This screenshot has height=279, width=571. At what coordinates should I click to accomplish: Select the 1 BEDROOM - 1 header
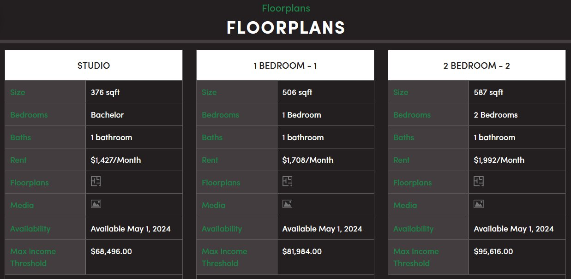[285, 65]
